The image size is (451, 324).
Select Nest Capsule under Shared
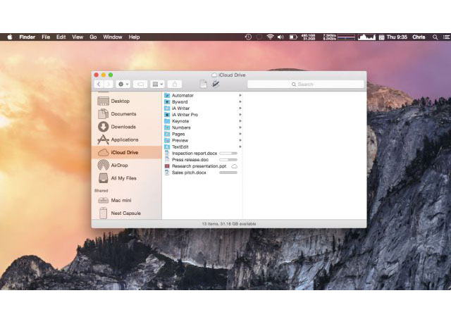[127, 213]
